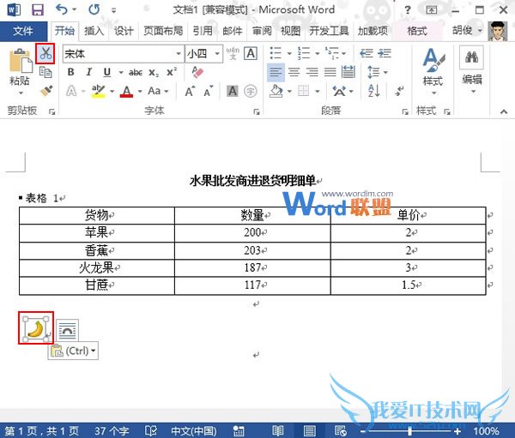Apply character border A icon
Image resolution: width=515 pixels, height=438 pixels.
251,53
